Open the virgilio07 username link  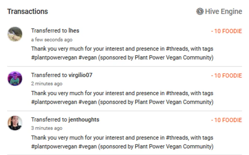[80, 75]
